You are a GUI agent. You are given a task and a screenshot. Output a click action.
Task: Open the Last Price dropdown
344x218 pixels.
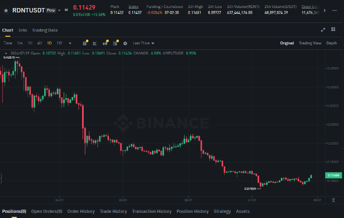pos(143,43)
